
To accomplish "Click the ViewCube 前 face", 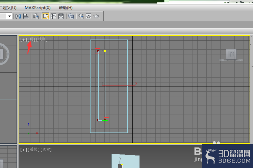I will [x=231, y=54].
